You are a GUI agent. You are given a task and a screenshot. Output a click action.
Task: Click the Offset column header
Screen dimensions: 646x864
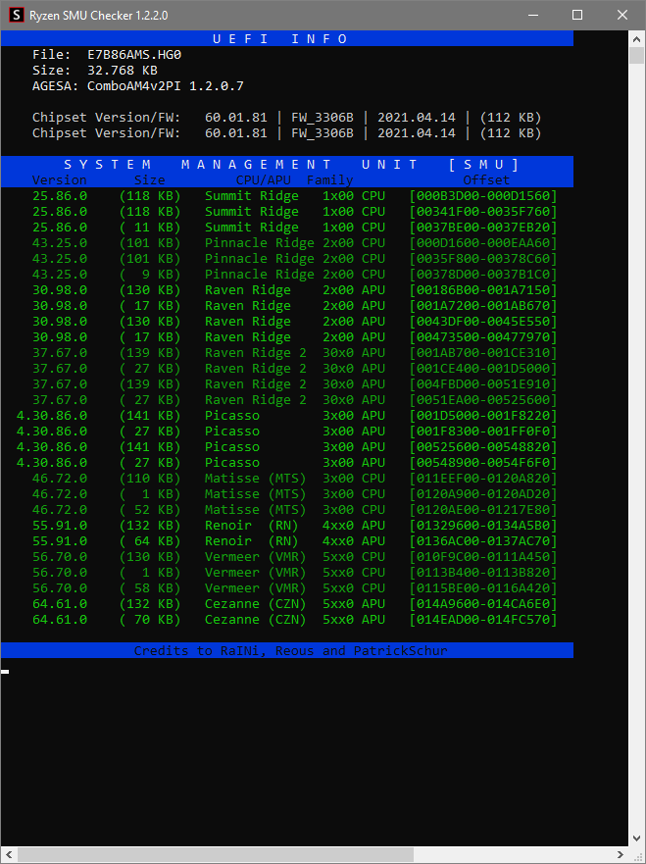tap(486, 180)
